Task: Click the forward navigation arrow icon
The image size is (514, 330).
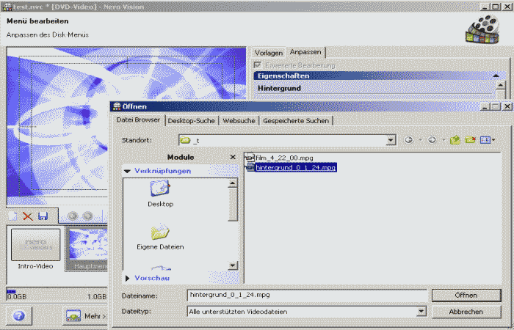Action: pos(433,139)
